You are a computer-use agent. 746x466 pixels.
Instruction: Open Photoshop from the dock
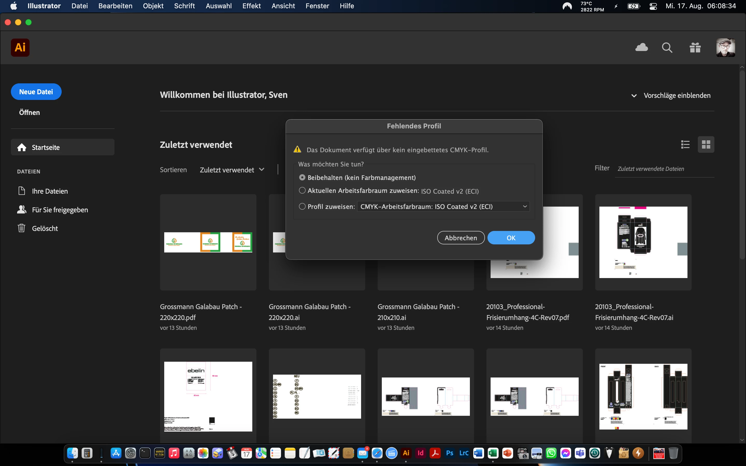pos(449,453)
